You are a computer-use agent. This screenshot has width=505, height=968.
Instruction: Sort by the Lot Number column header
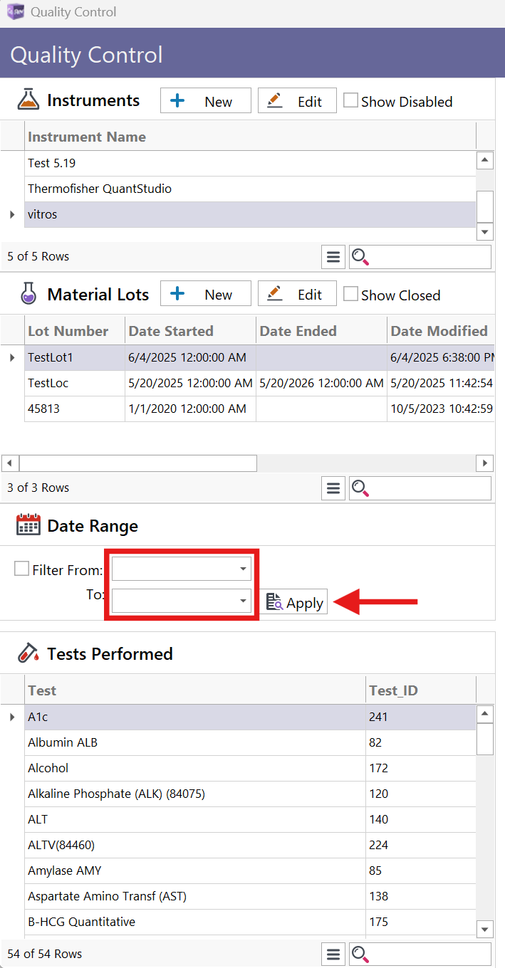pyautogui.click(x=68, y=331)
